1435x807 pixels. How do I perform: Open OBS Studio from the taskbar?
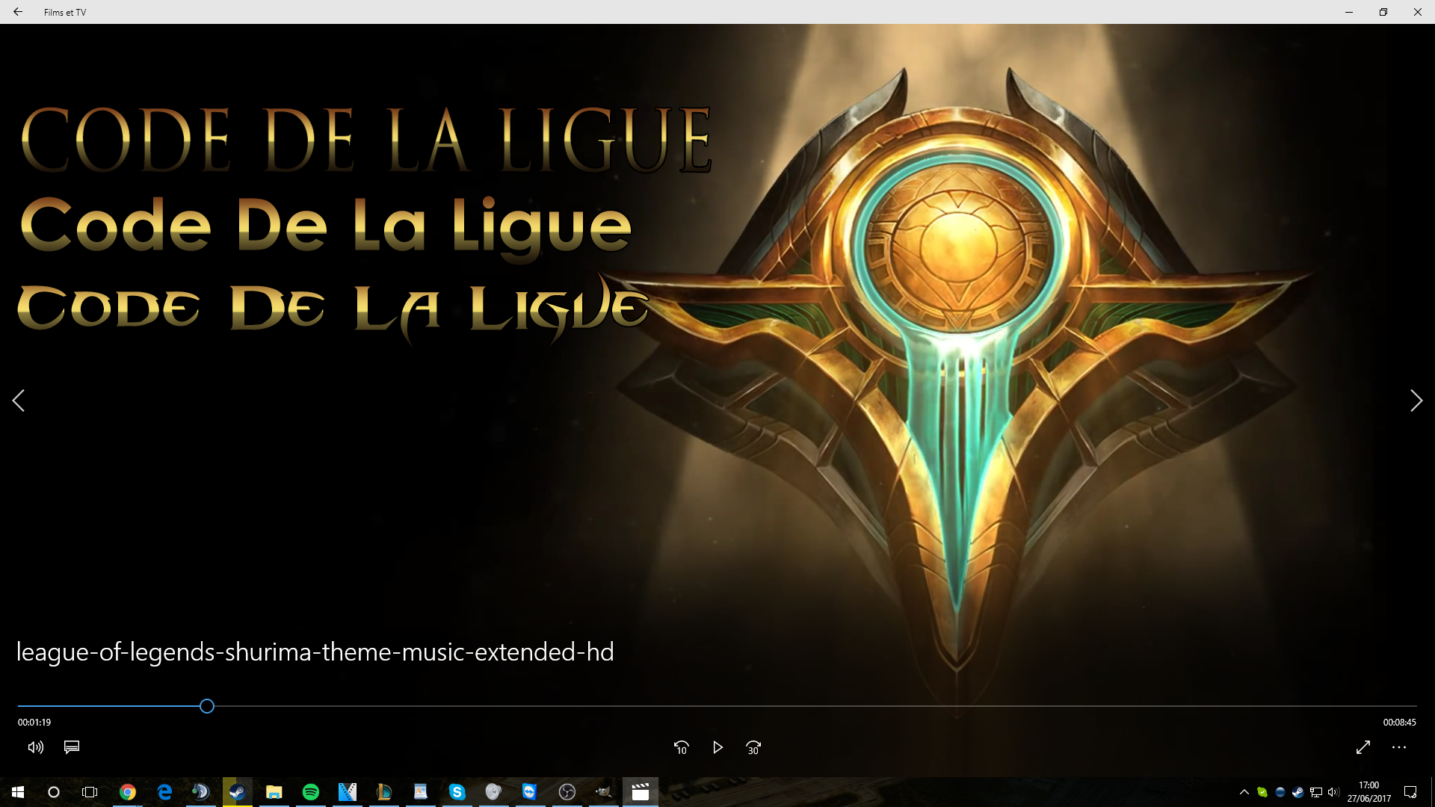tap(567, 792)
